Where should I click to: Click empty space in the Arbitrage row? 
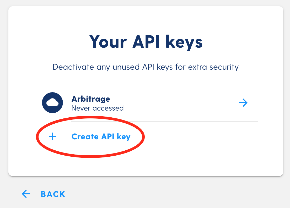click(x=181, y=103)
